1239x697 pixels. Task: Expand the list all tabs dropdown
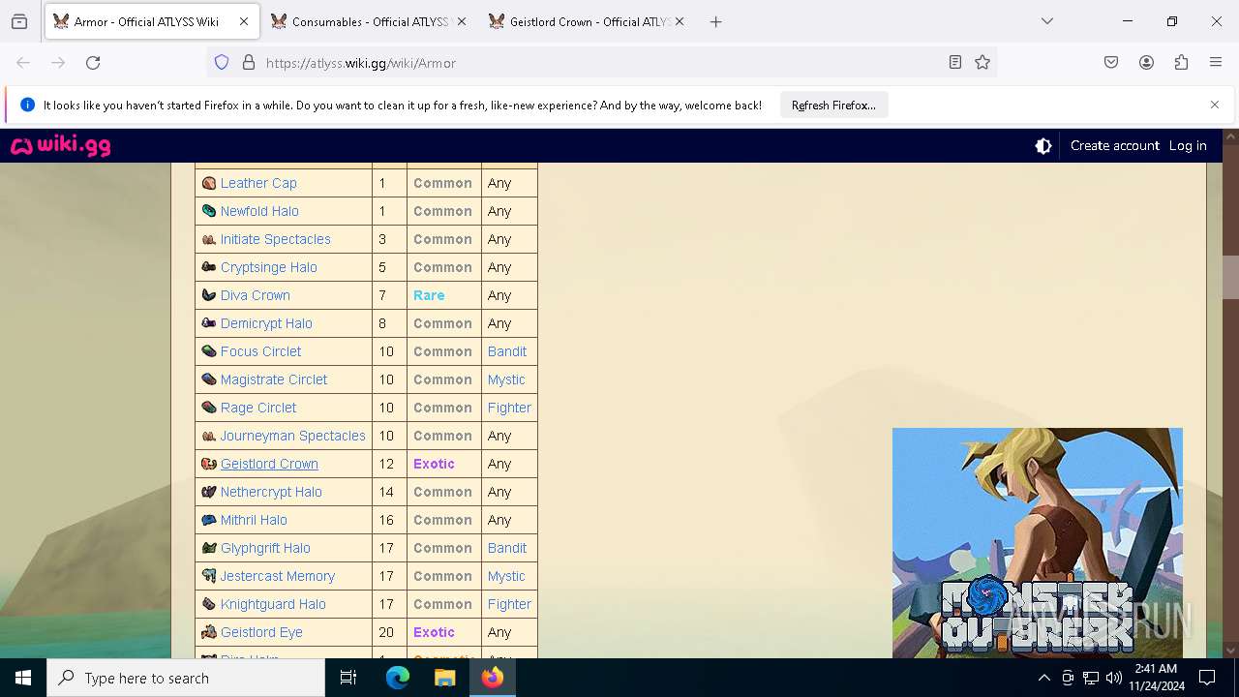(x=1047, y=21)
